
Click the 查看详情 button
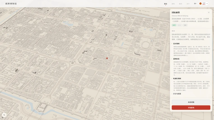(x=191, y=102)
